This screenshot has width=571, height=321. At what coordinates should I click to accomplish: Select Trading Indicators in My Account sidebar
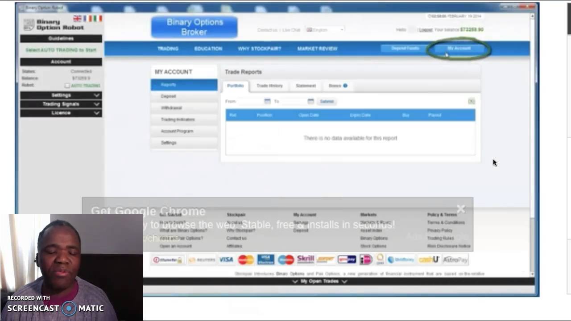[x=184, y=119]
